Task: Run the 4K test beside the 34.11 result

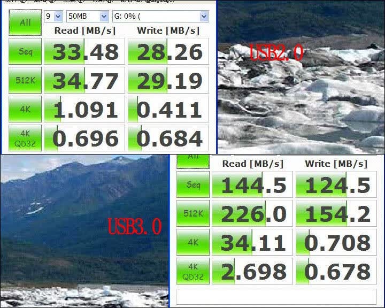Action: [x=193, y=242]
